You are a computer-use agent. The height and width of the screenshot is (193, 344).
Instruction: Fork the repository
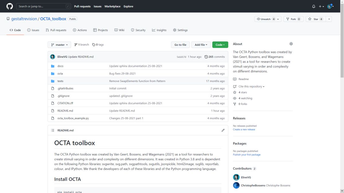[x=293, y=19]
